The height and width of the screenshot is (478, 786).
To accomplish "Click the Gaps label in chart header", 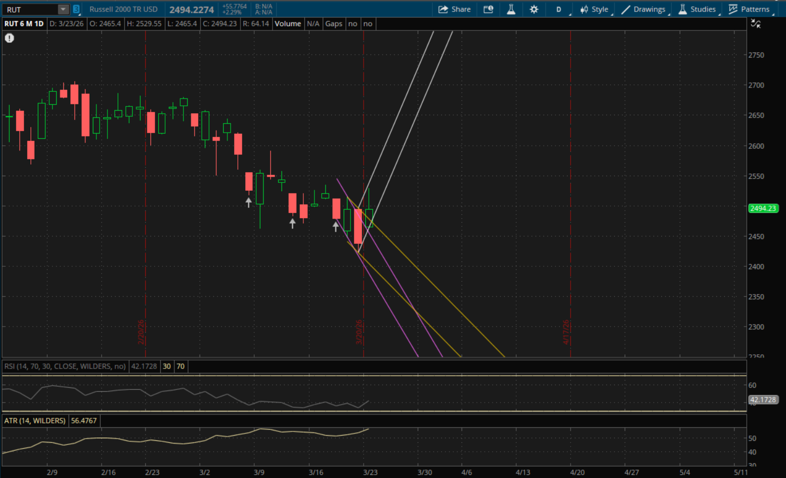I will click(333, 24).
